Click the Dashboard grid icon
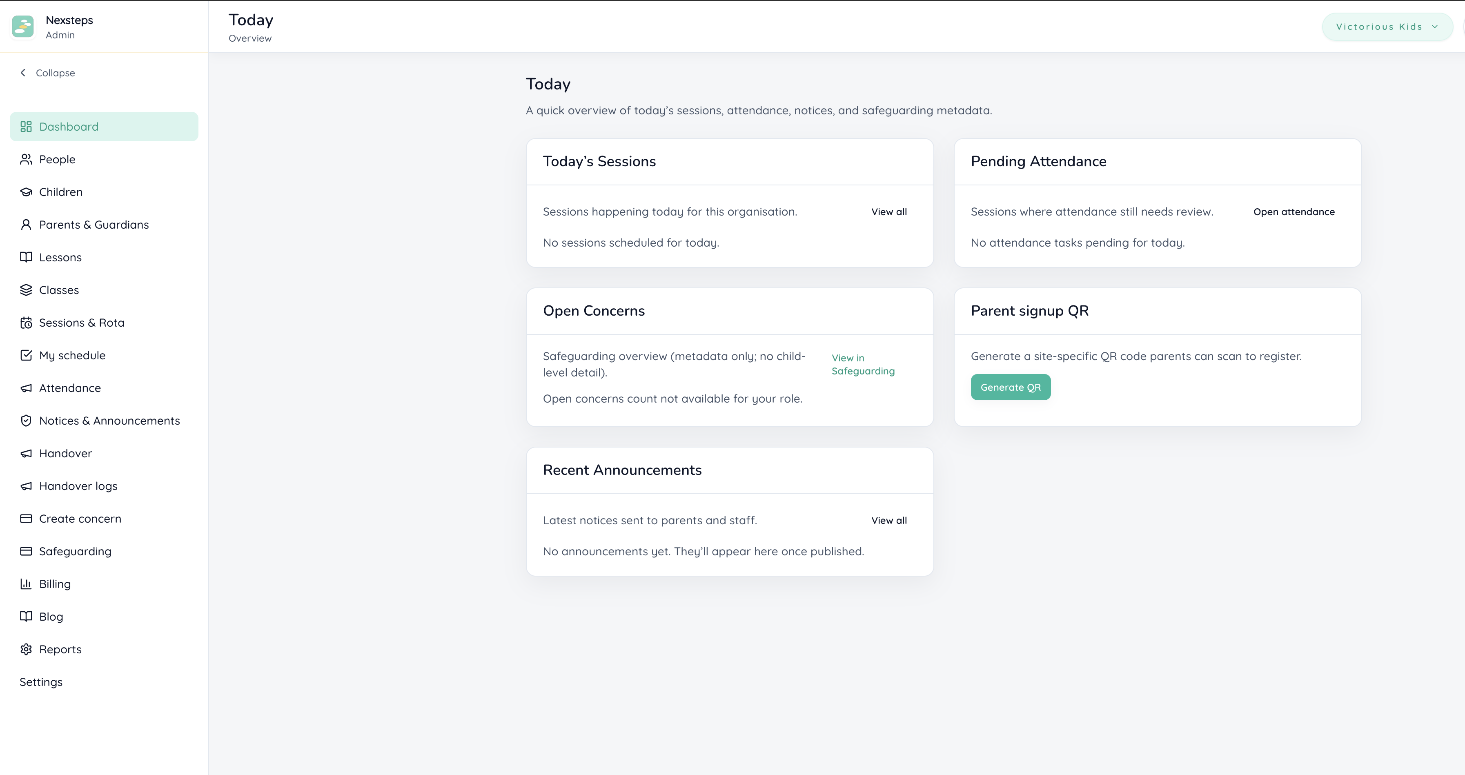The image size is (1465, 775). coord(26,127)
